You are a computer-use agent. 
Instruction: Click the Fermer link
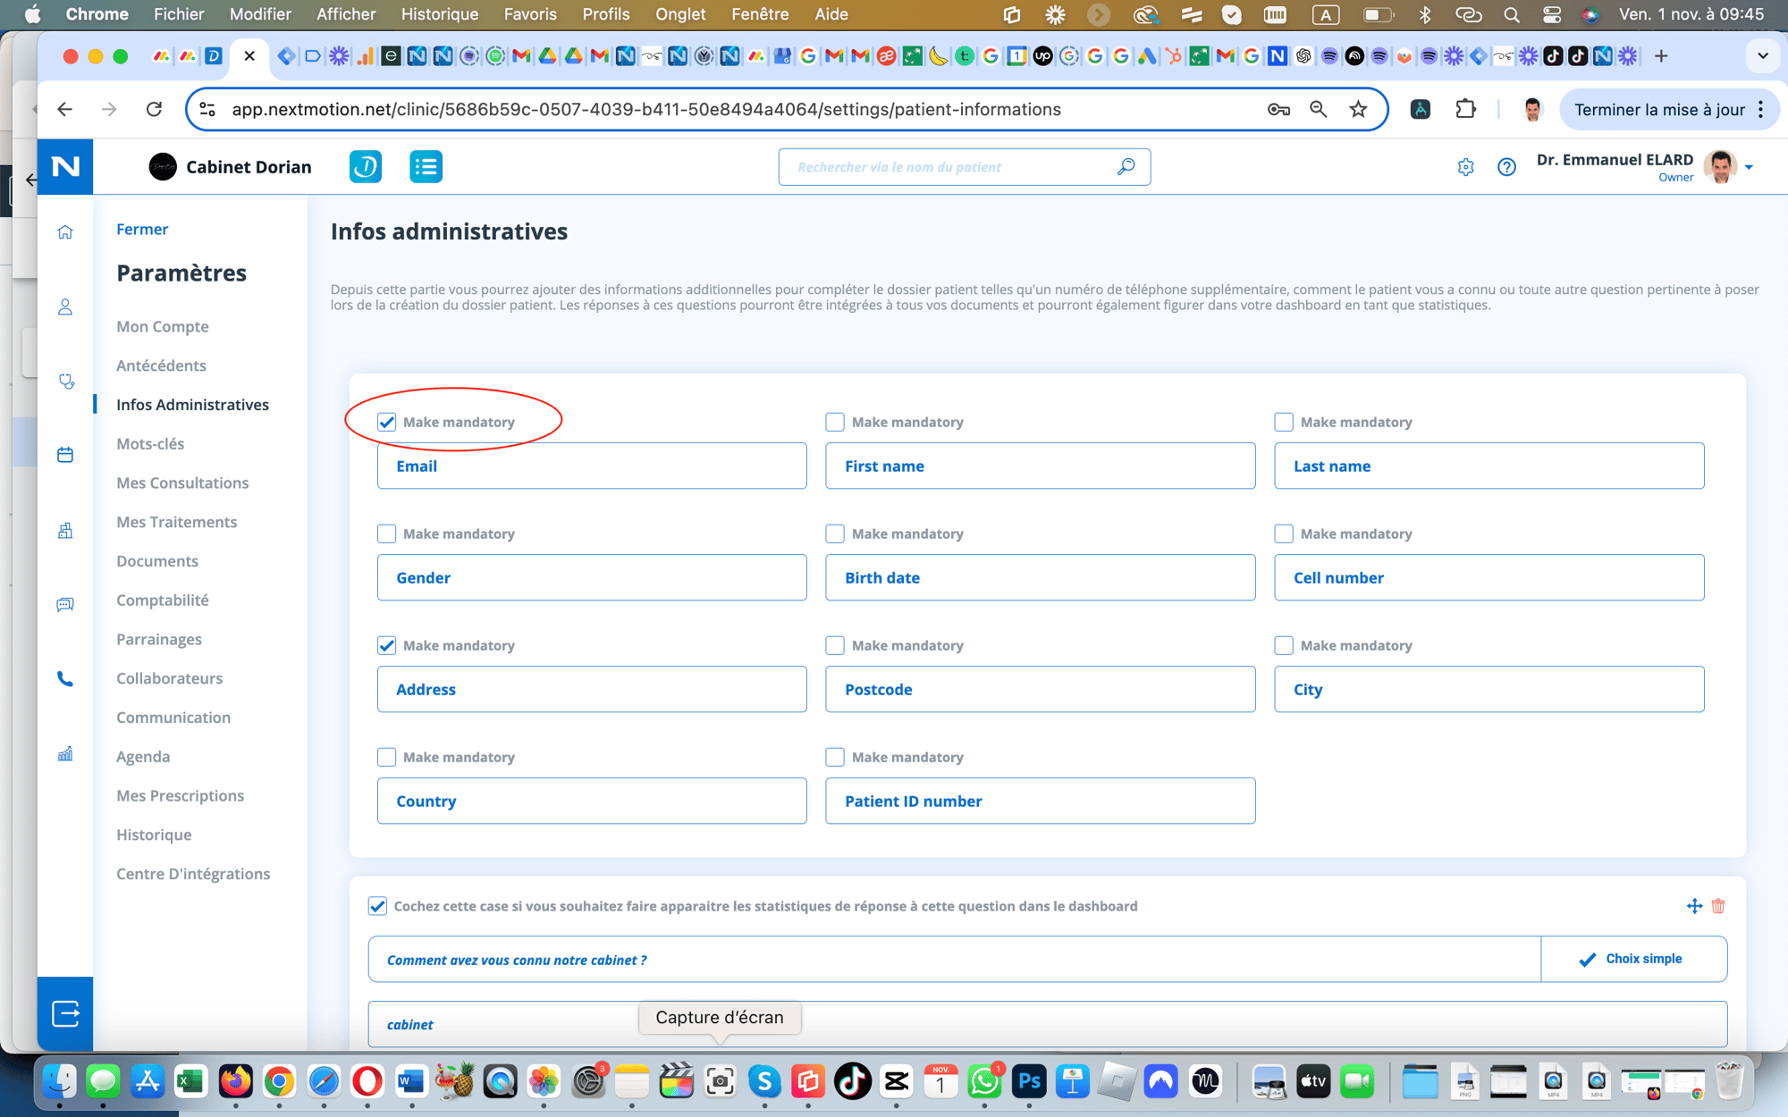pos(142,230)
